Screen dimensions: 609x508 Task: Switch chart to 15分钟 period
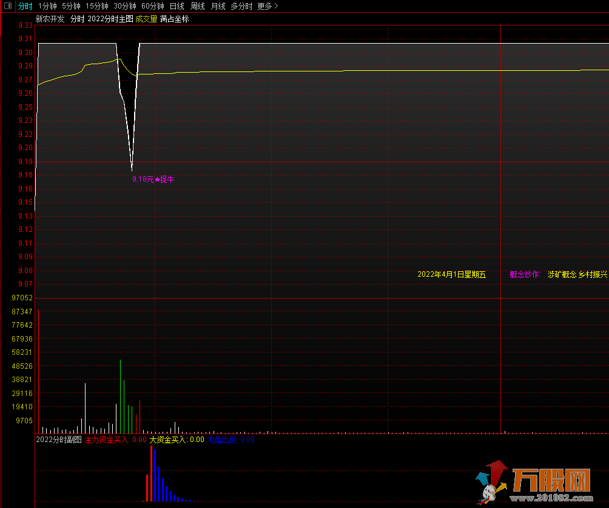tap(97, 6)
